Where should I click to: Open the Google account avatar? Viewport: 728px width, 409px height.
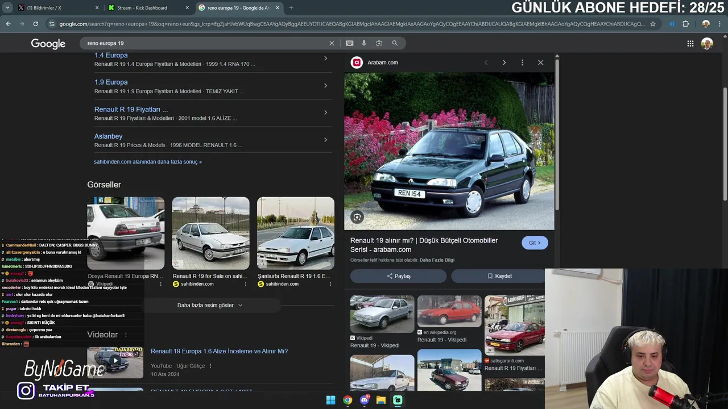(707, 44)
